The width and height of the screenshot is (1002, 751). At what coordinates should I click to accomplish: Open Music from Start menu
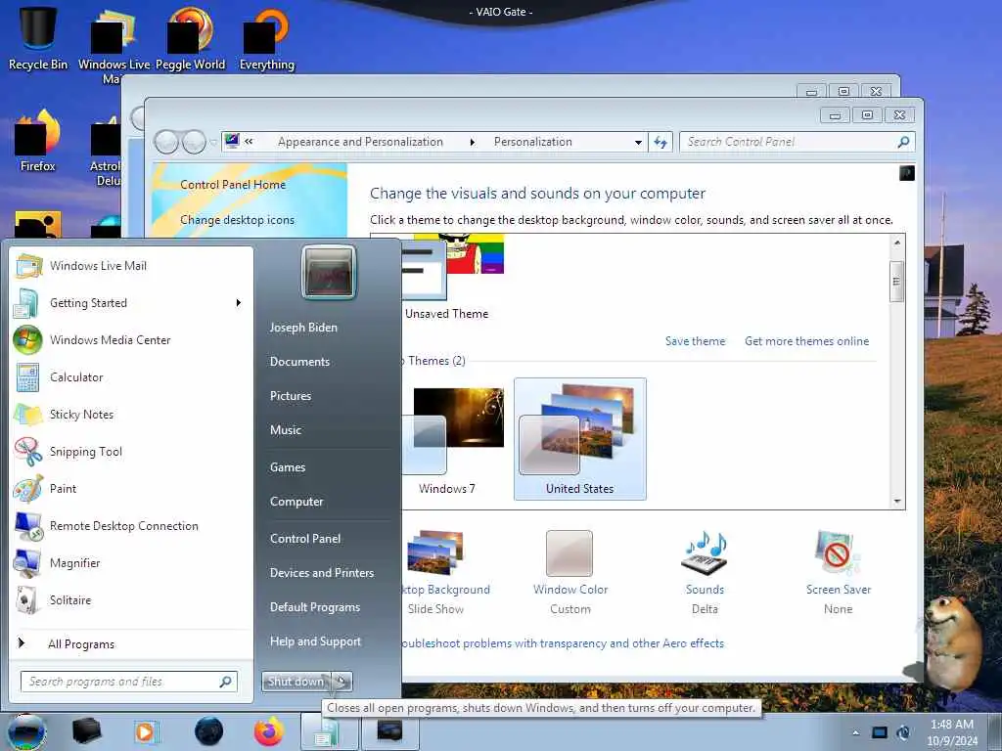286,430
